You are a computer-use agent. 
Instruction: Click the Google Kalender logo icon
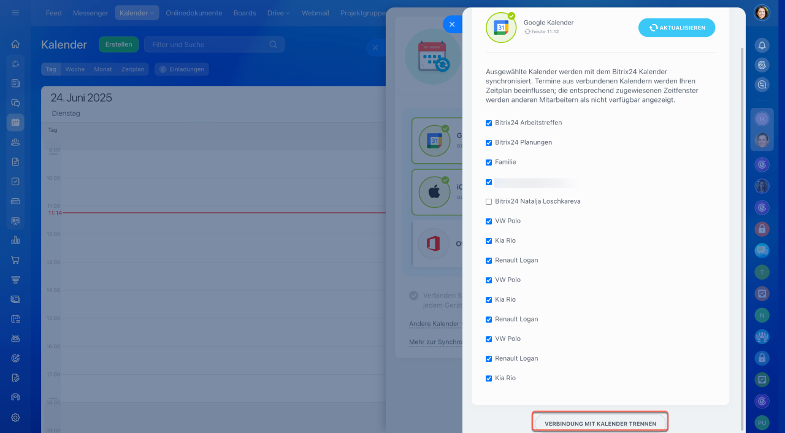coord(501,28)
